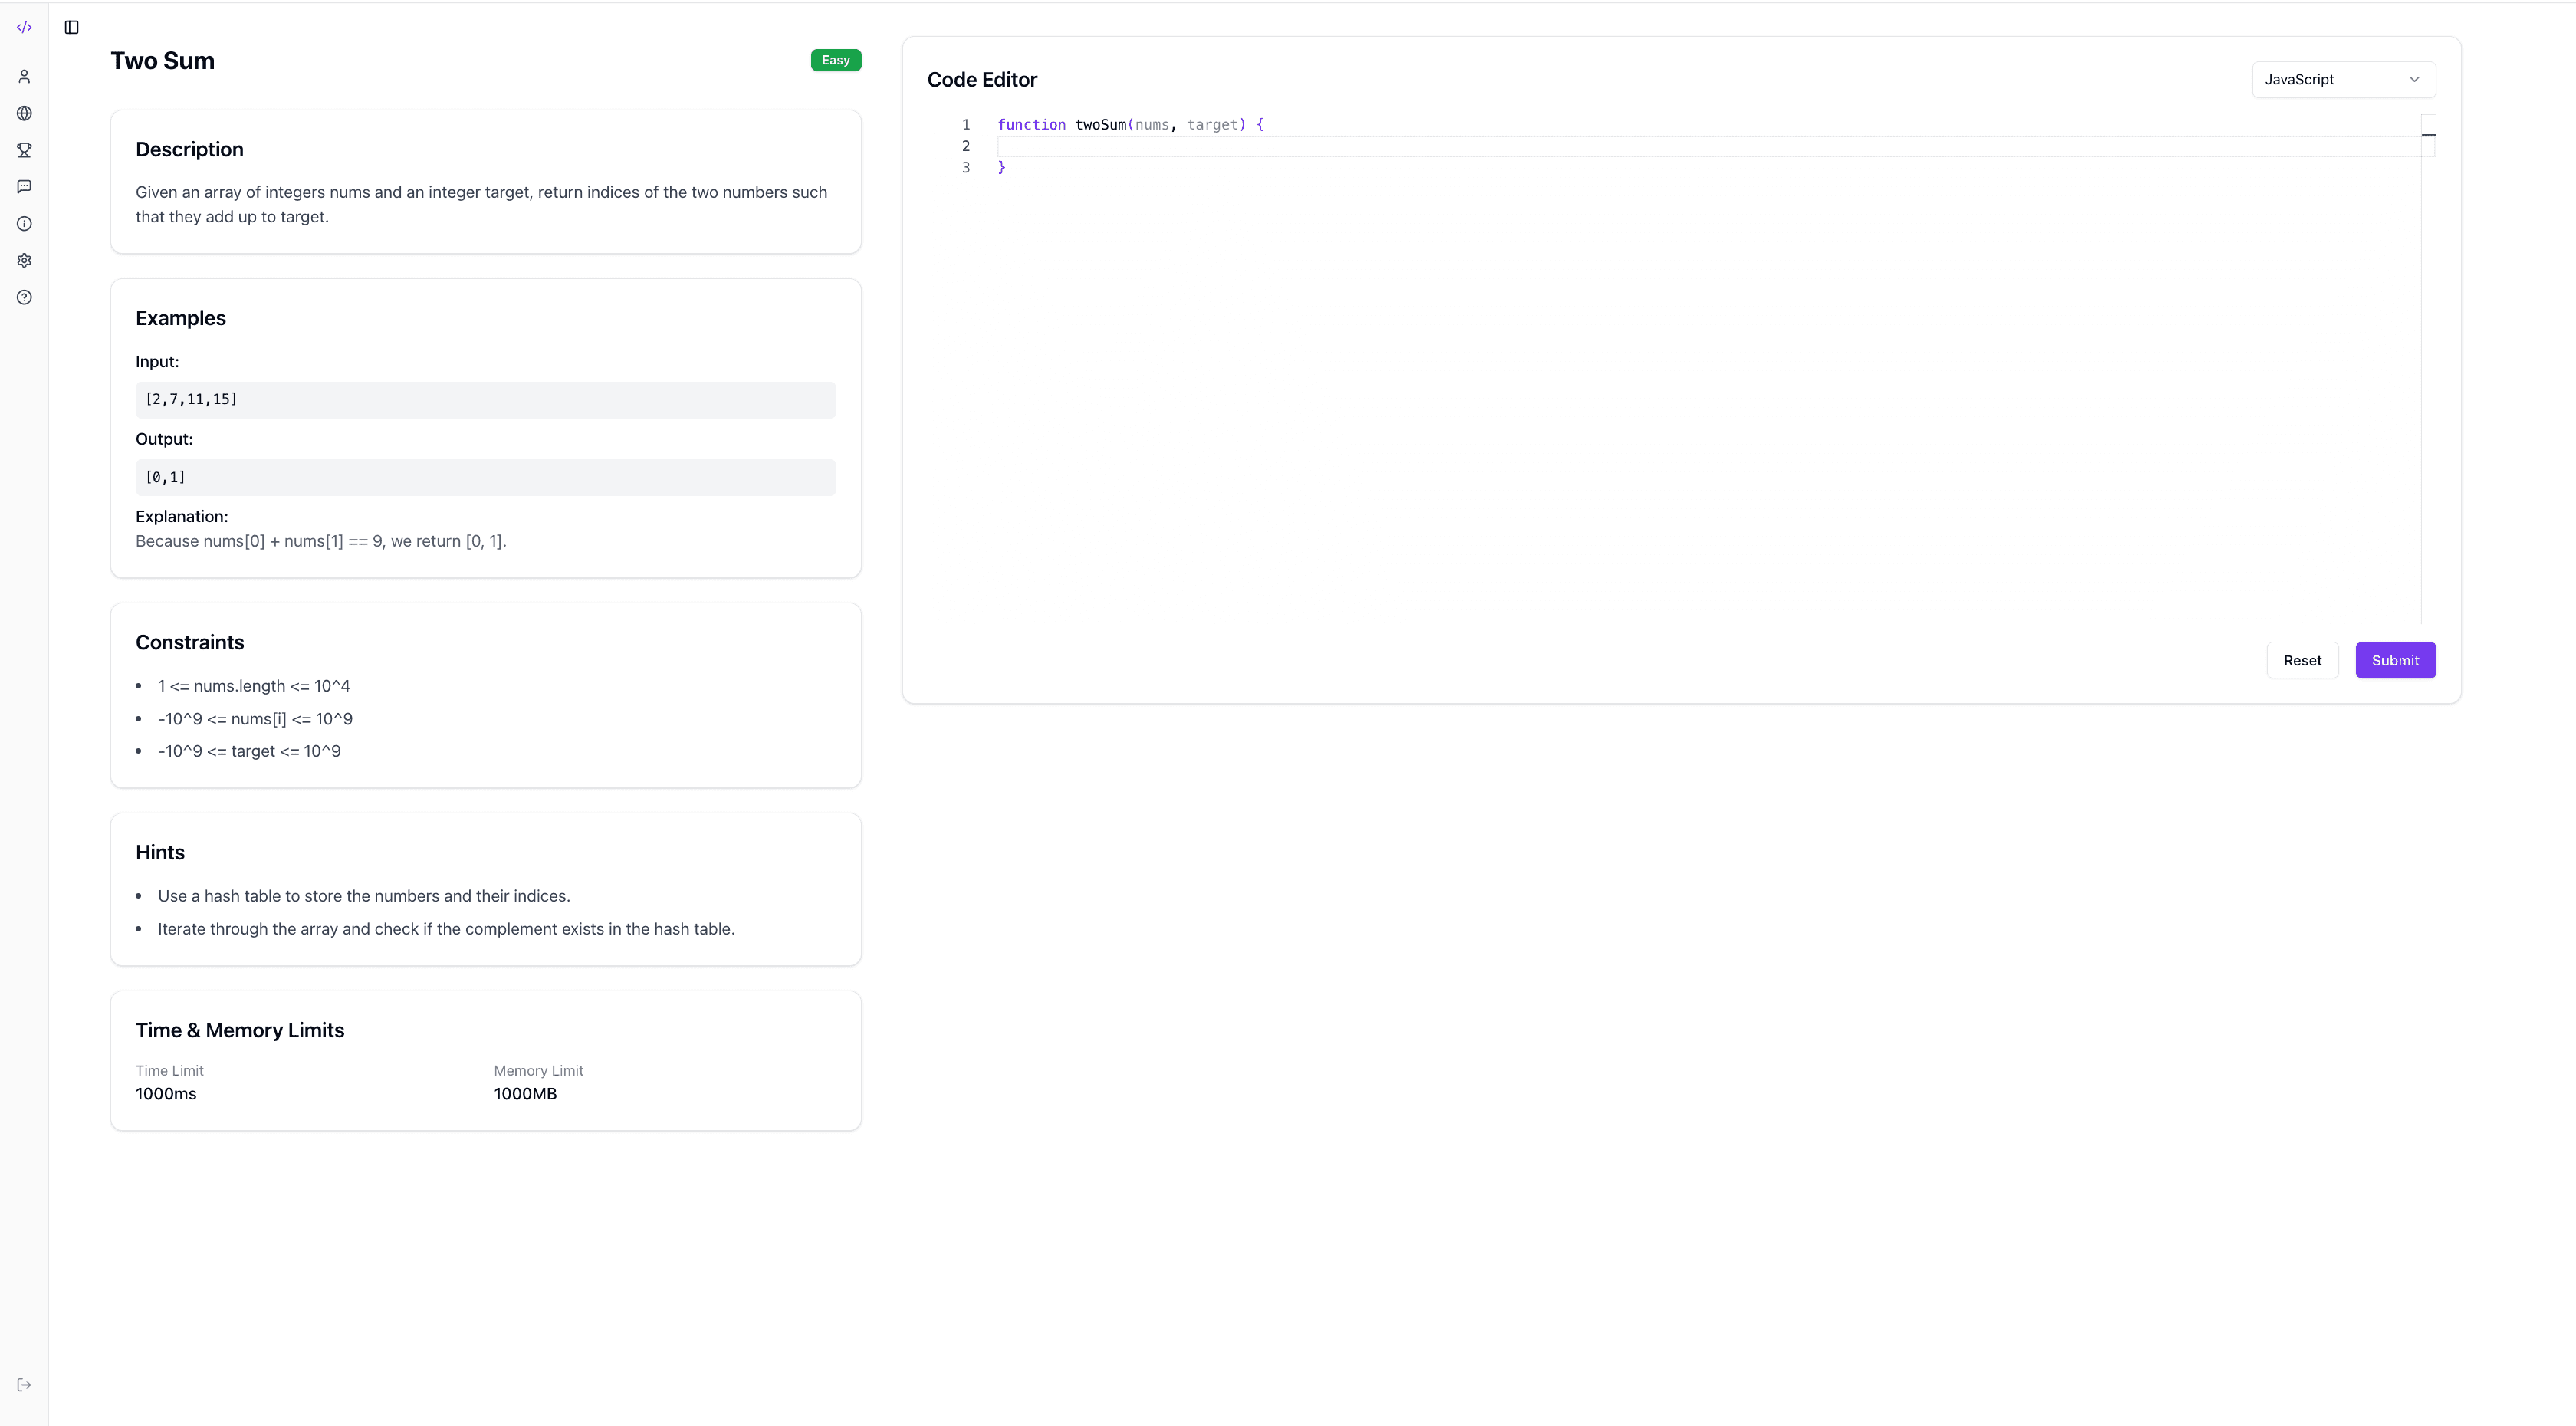Image resolution: width=2576 pixels, height=1426 pixels.
Task: Open the help question mark icon
Action: 24,297
